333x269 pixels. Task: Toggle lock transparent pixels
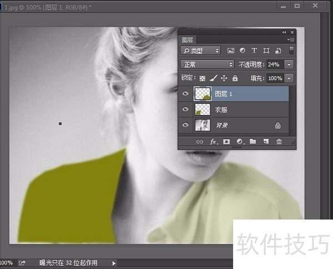coord(203,78)
